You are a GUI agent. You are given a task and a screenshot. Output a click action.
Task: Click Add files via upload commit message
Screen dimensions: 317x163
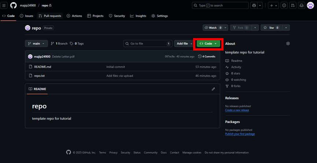(120, 76)
